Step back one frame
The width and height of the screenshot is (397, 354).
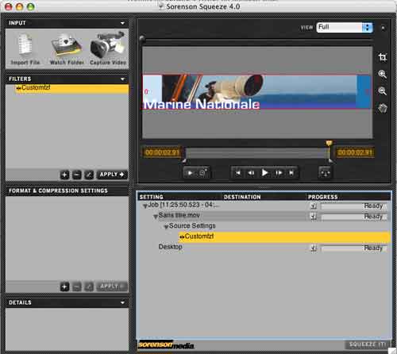(251, 173)
